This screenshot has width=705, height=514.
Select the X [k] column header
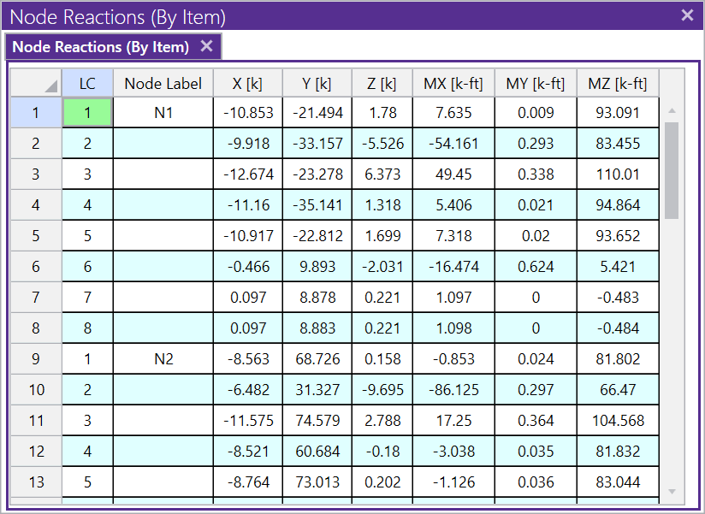tap(248, 83)
